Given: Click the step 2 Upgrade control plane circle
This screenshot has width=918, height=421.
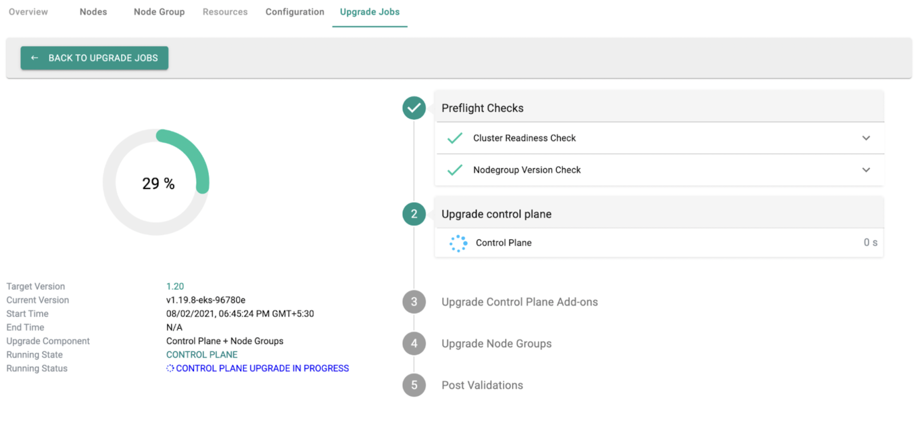Looking at the screenshot, I should (x=414, y=214).
